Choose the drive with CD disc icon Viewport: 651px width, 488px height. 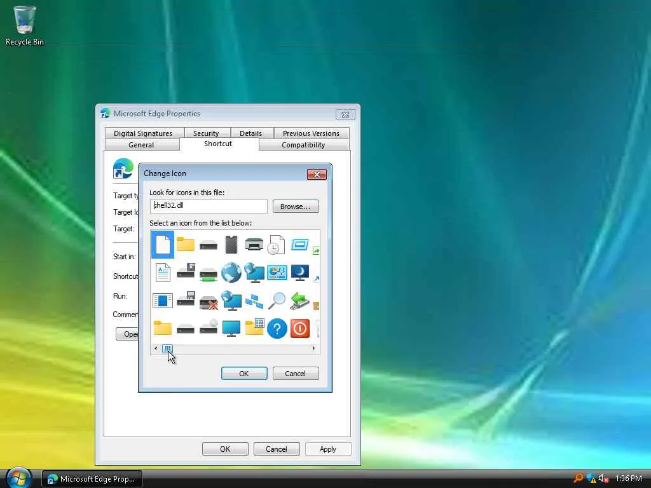209,327
